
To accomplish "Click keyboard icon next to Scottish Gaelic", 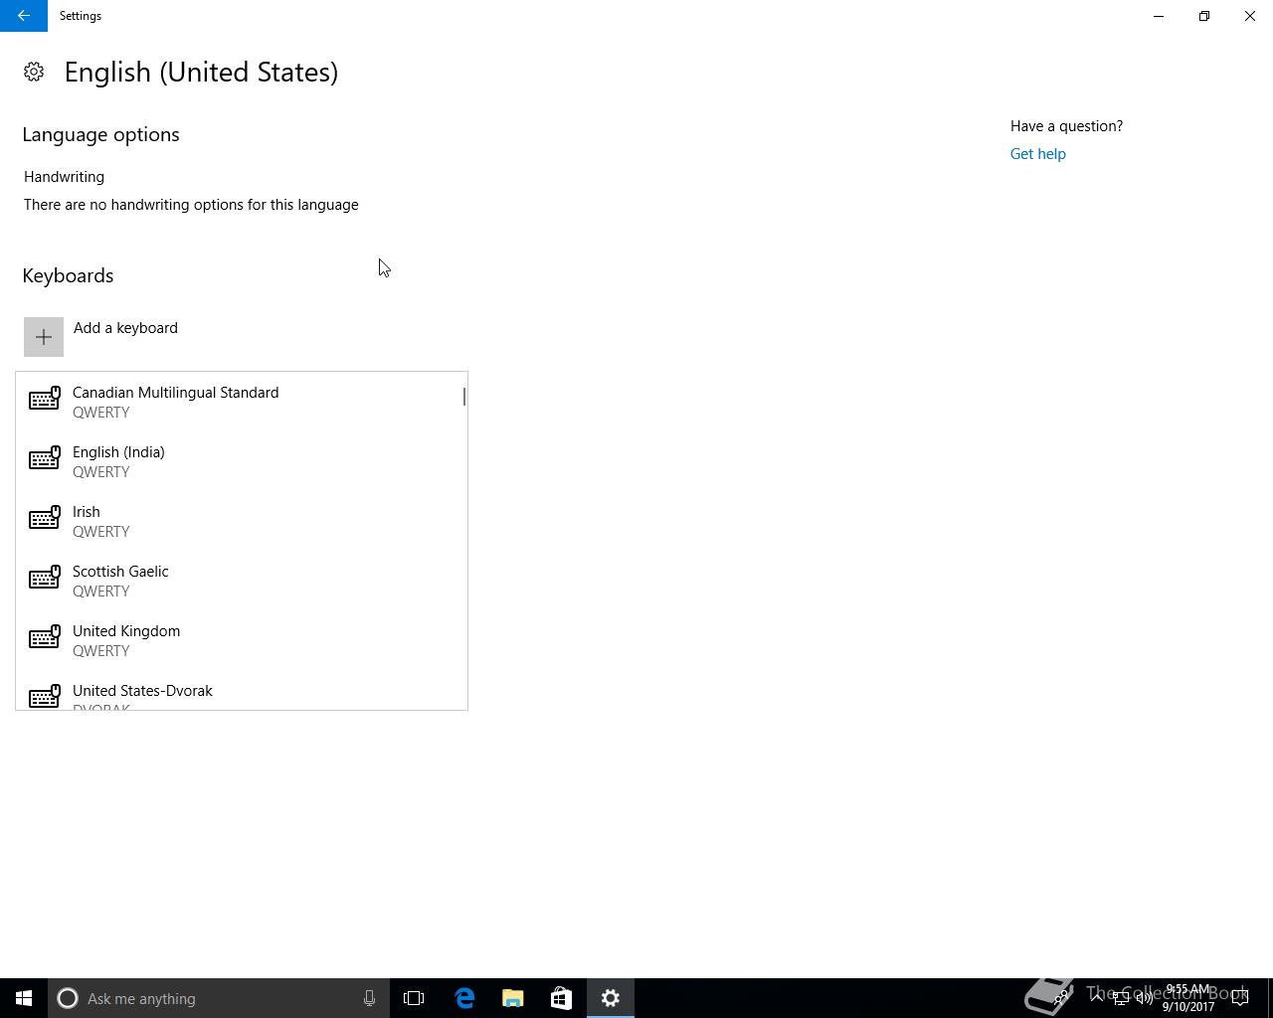I will [45, 578].
